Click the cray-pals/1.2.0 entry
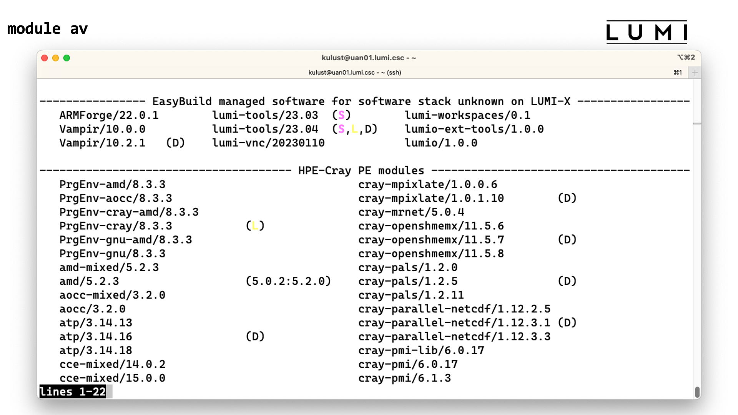 coord(408,267)
